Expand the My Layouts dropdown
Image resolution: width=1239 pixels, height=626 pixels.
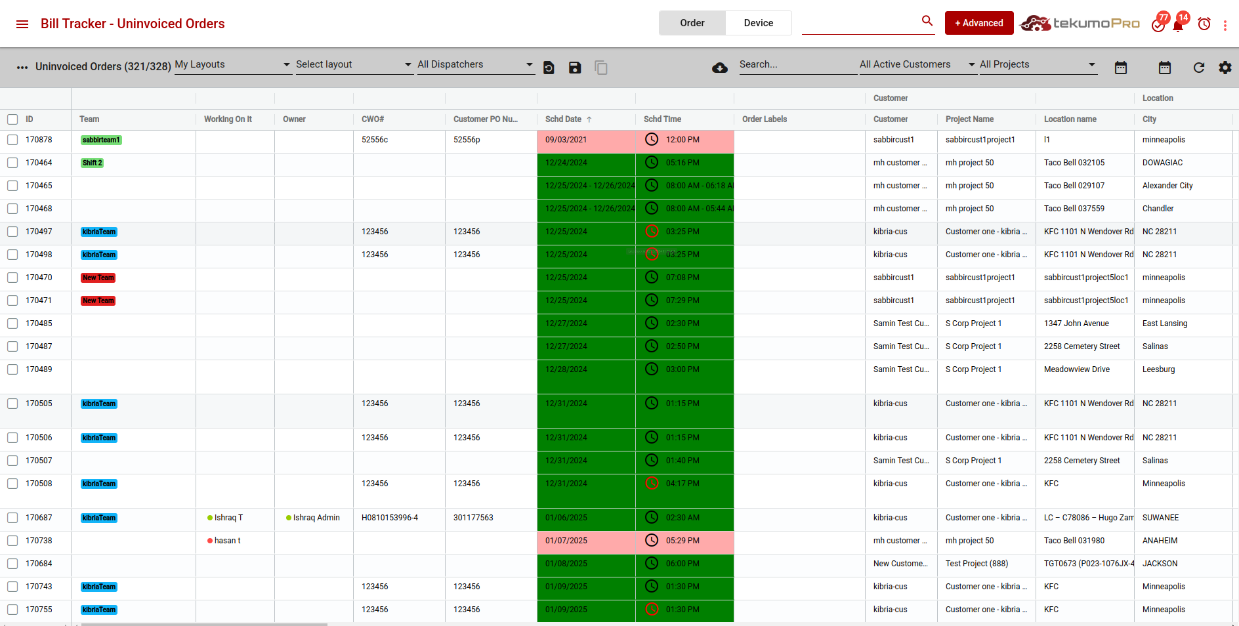(x=233, y=64)
